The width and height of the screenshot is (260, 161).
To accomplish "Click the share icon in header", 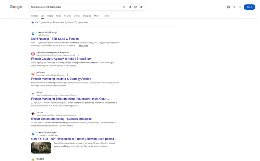I will [x=234, y=7].
